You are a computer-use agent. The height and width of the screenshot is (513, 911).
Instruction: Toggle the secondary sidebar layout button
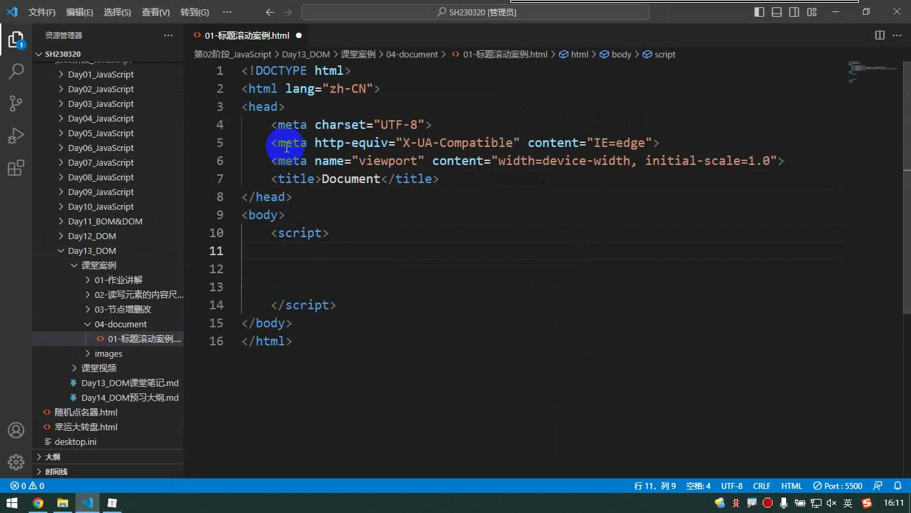pos(794,12)
